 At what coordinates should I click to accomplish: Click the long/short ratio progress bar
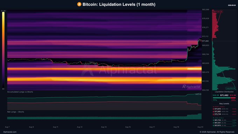(224, 98)
